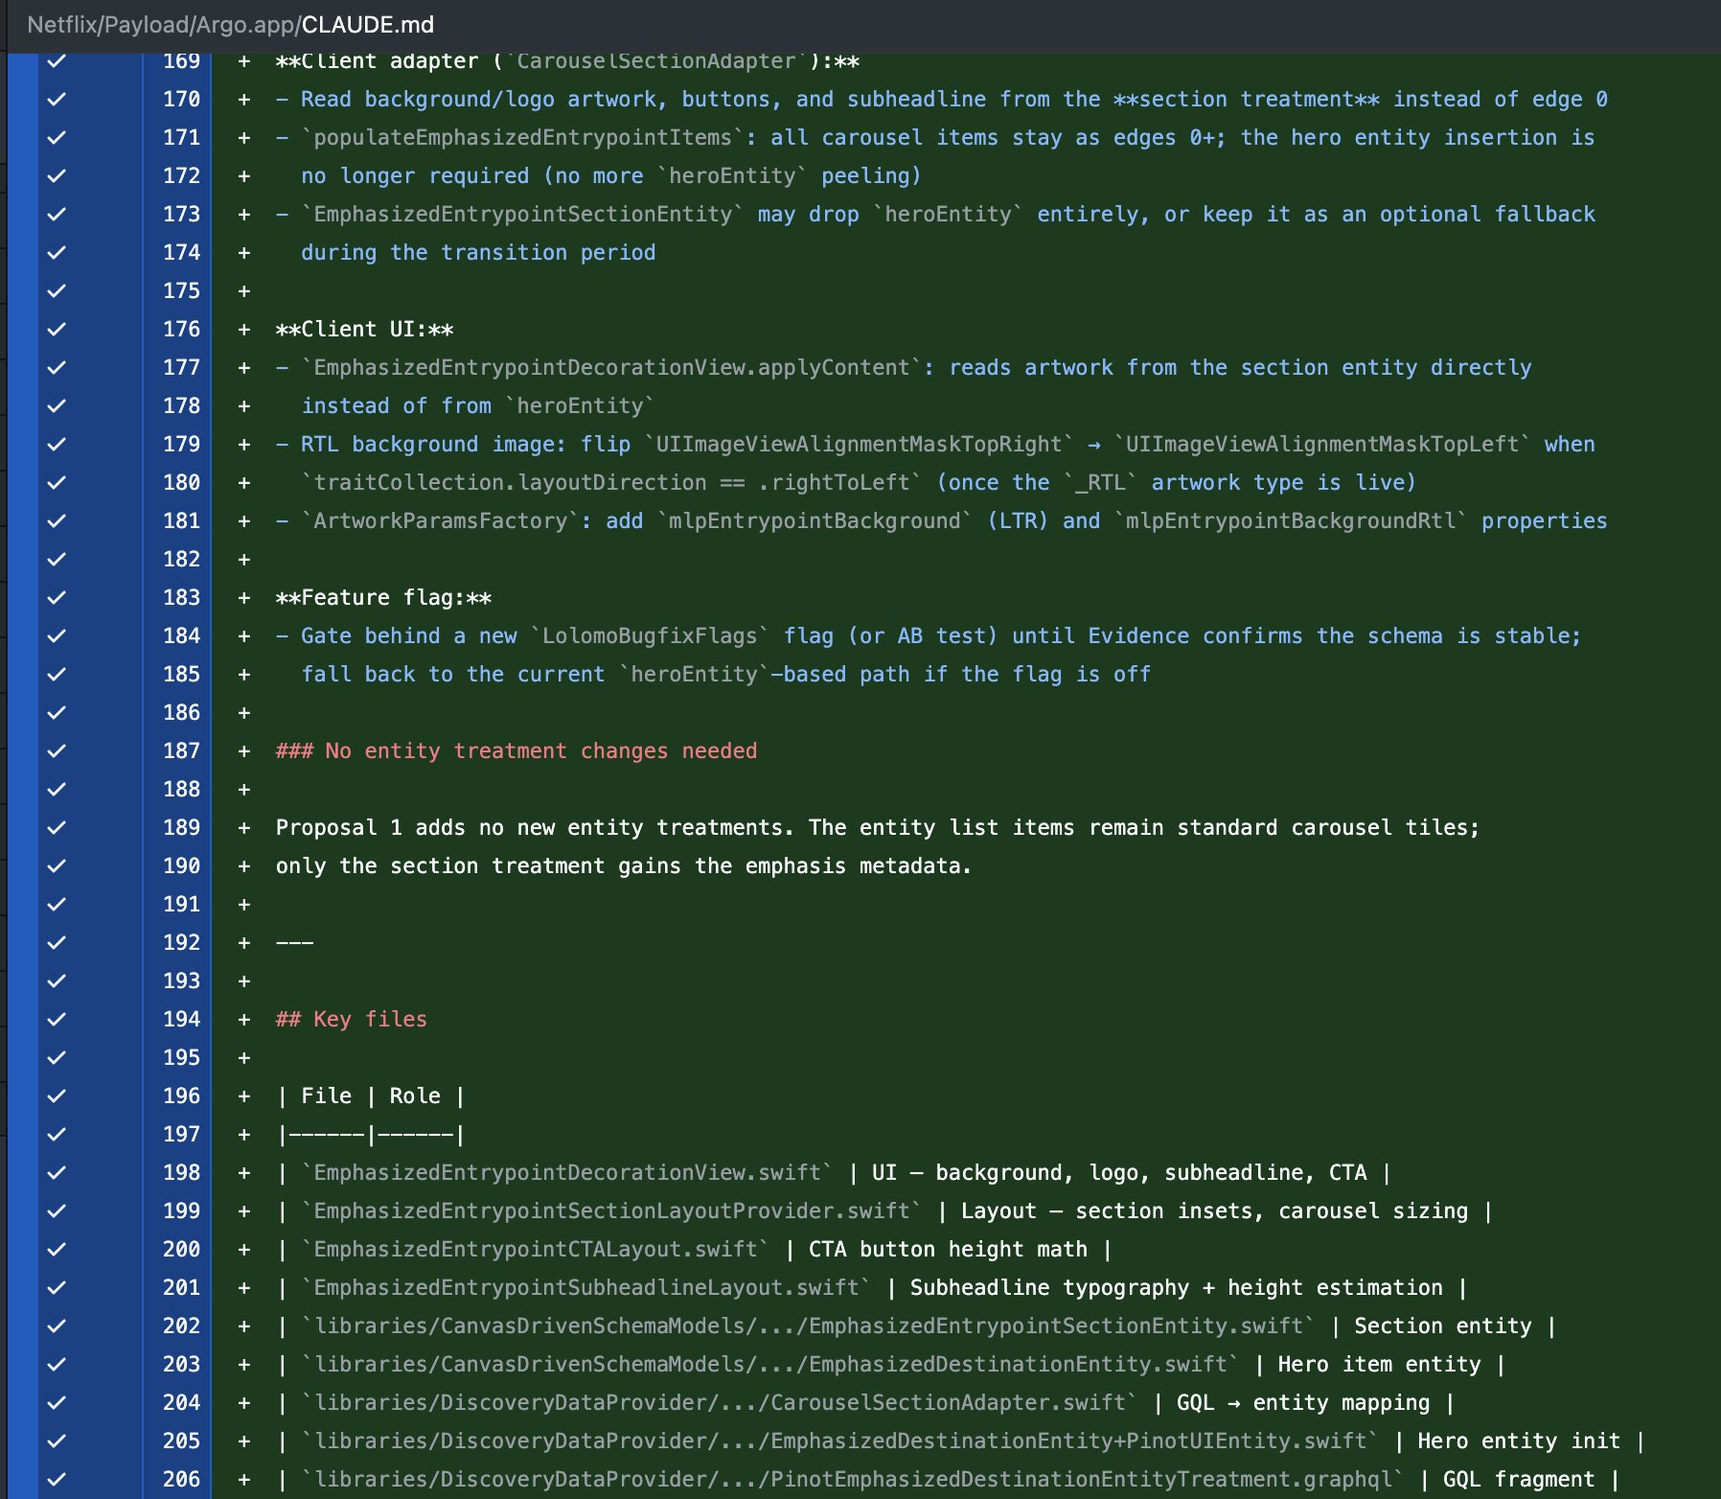Click the 'RTL background image: flip' line
1721x1499 pixels.
pos(935,444)
